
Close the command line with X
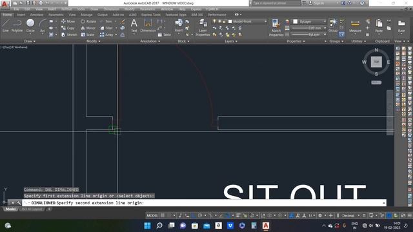click(x=12, y=203)
